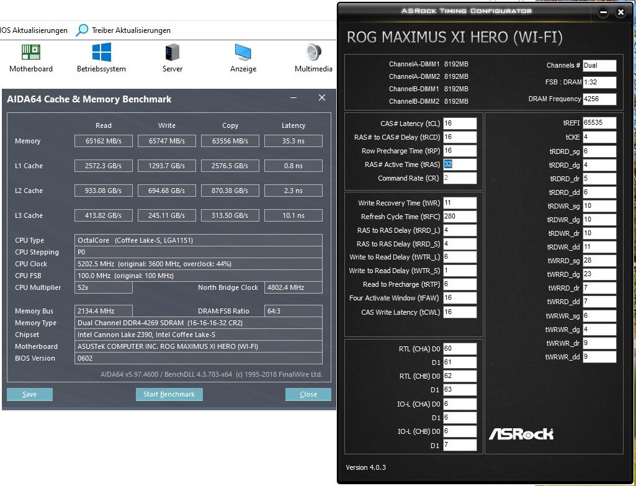Click the Start Benchmark button
The image size is (636, 486).
coord(169,394)
